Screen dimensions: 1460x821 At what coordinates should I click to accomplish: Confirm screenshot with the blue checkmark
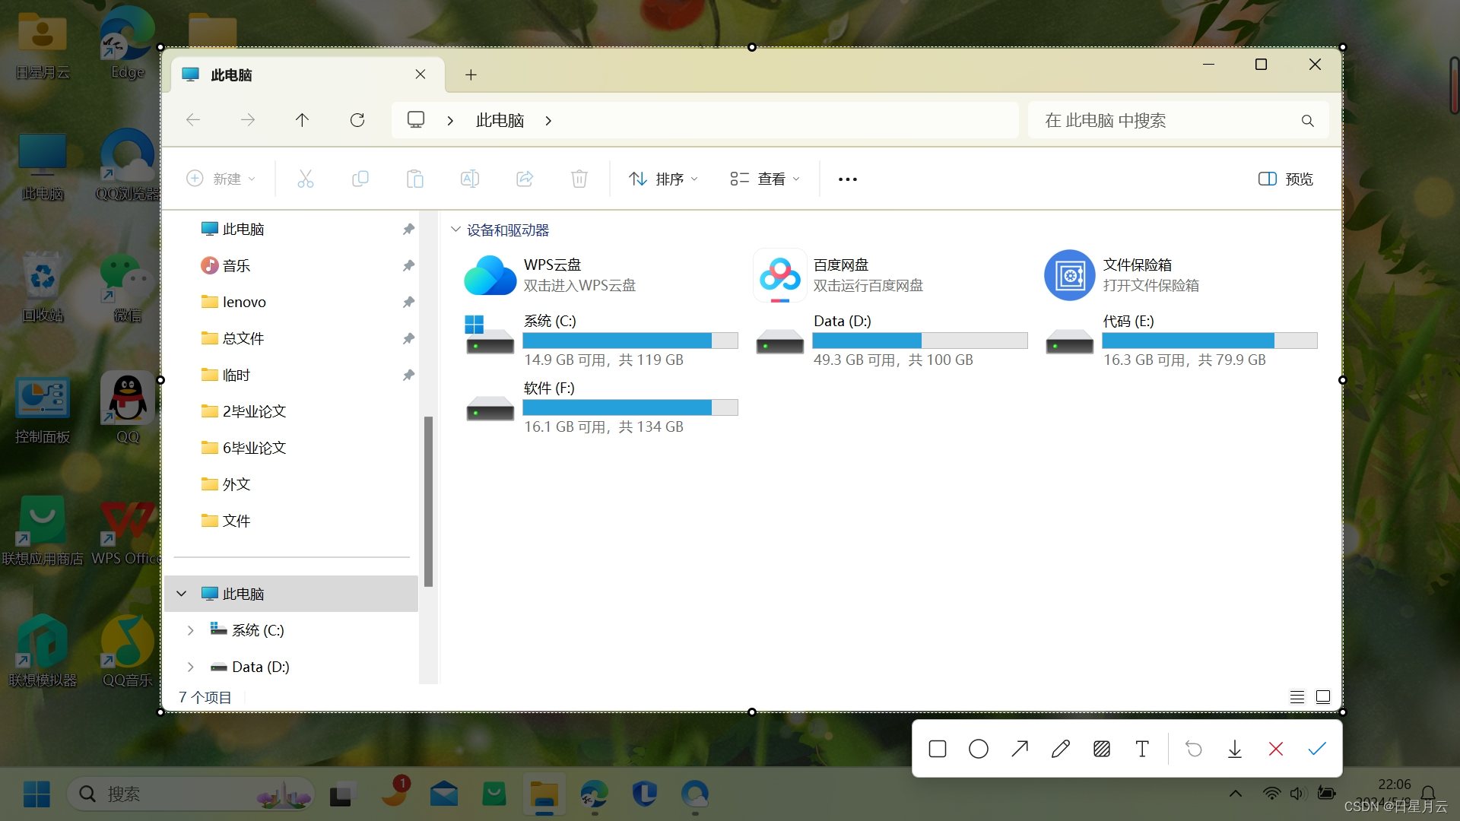tap(1317, 749)
